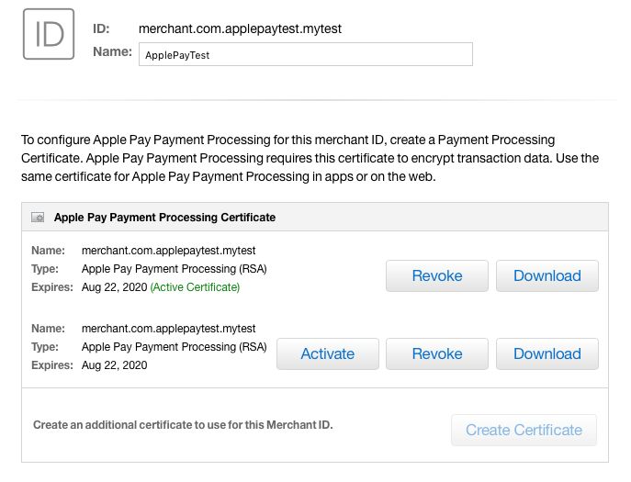The image size is (631, 482).
Task: Click the Create Certificate button
Action: [524, 430]
